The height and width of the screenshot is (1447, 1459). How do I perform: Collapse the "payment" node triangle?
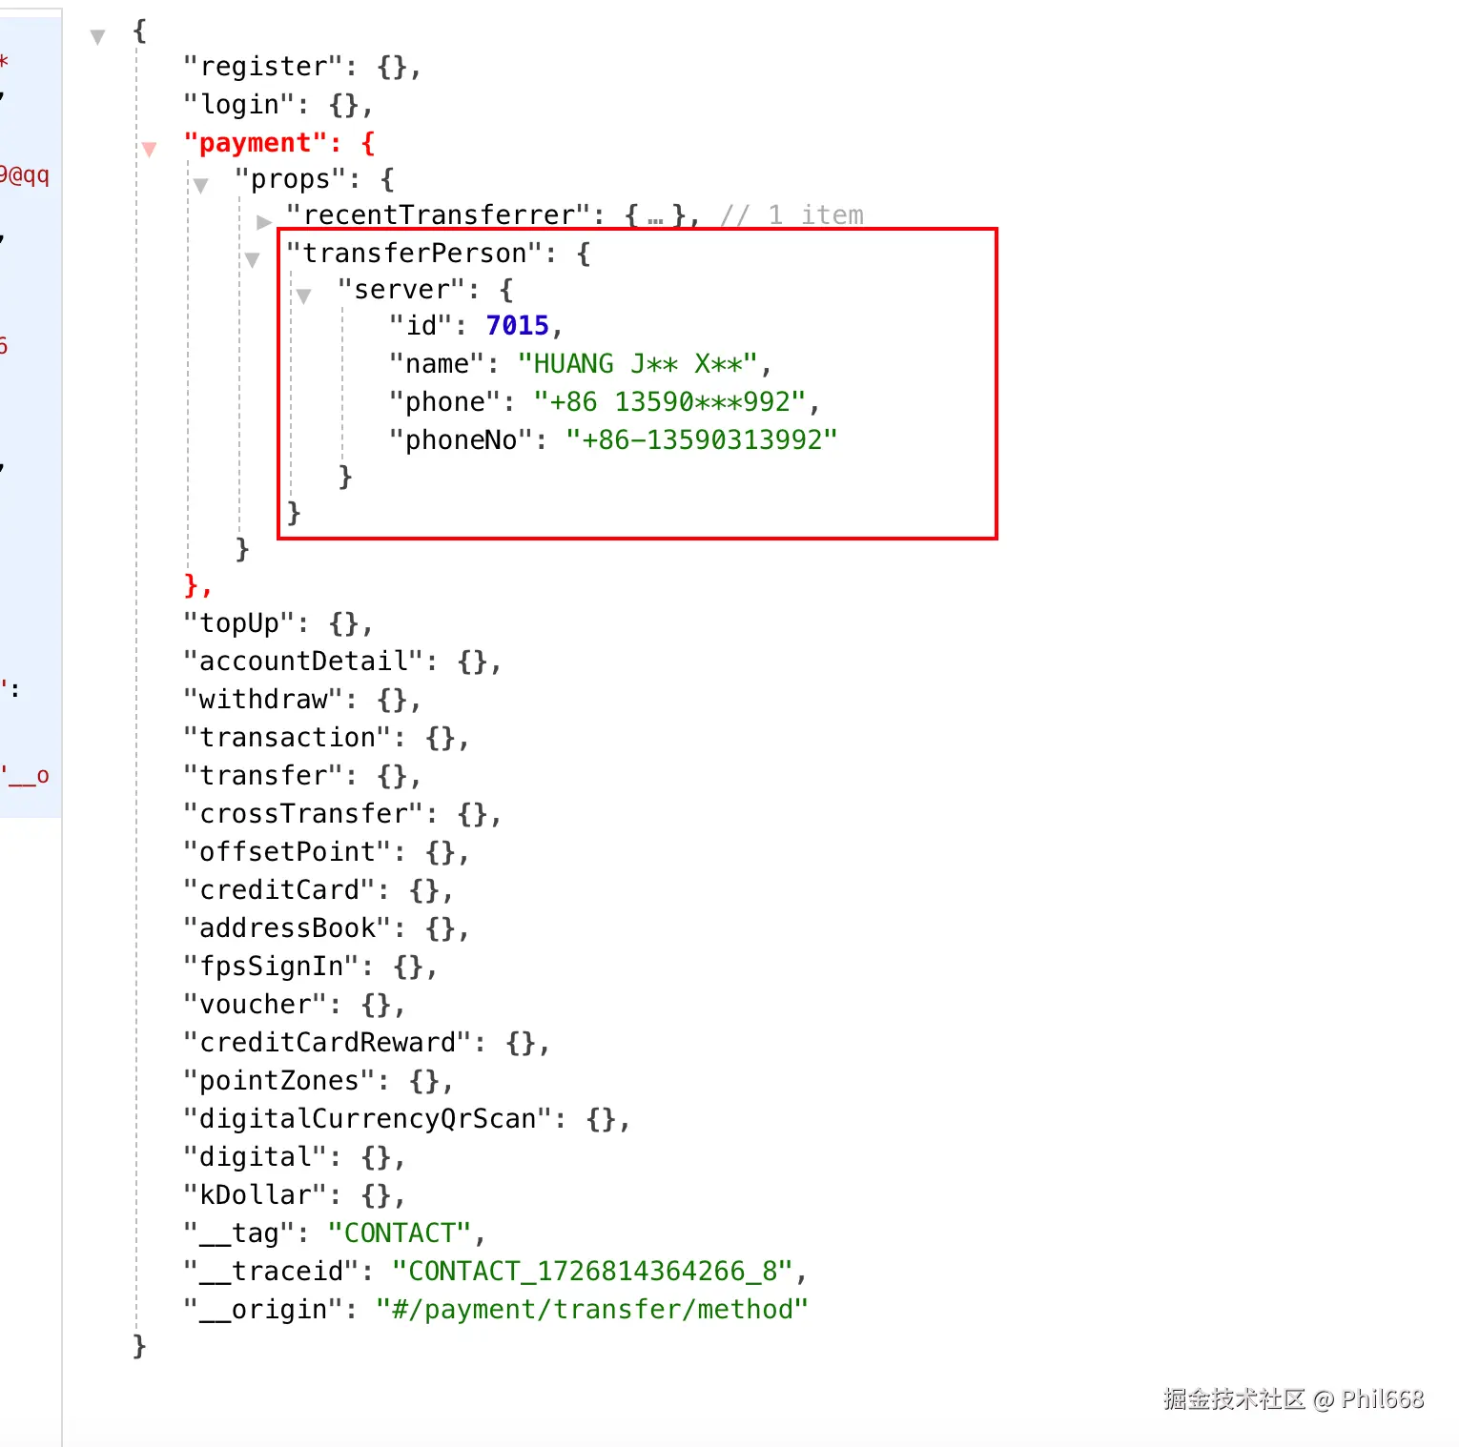(150, 149)
